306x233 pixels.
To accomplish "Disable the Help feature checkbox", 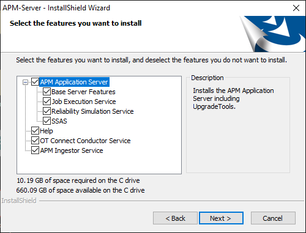I will pyautogui.click(x=35, y=131).
